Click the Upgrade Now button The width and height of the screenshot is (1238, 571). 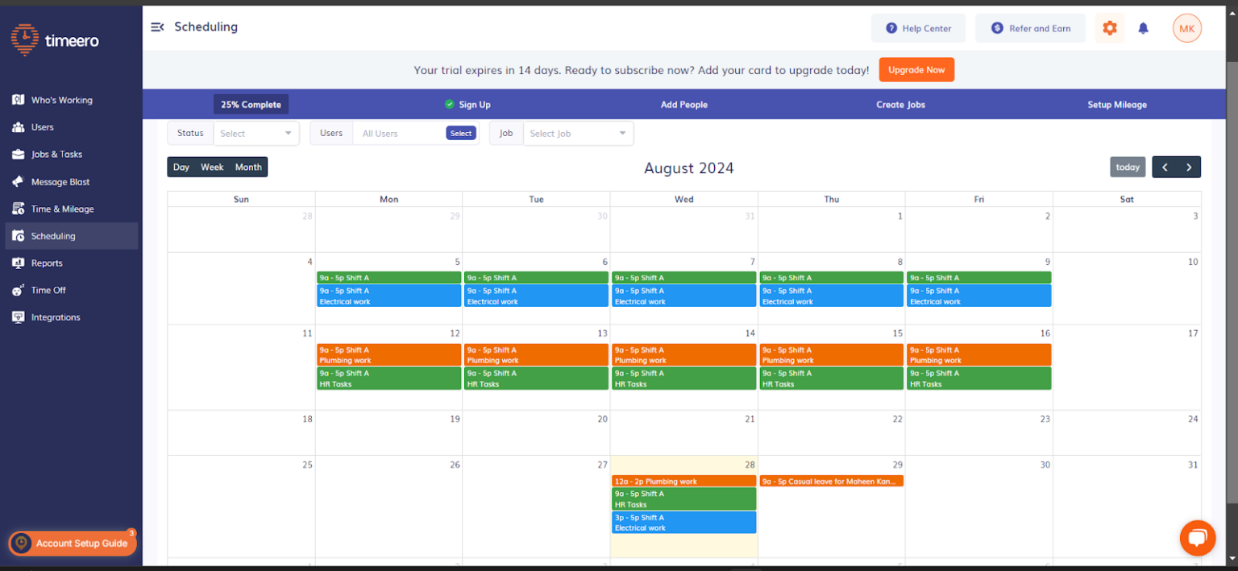click(916, 69)
